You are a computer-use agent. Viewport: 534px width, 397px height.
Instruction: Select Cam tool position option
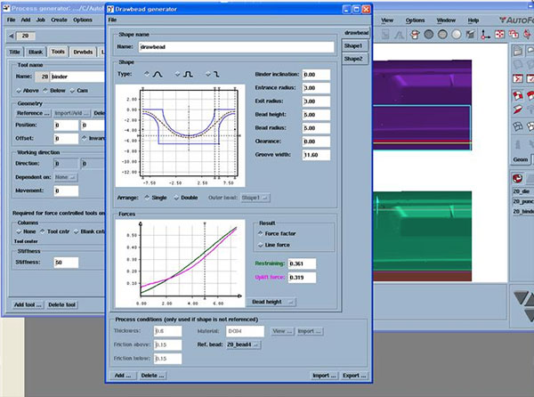79,91
